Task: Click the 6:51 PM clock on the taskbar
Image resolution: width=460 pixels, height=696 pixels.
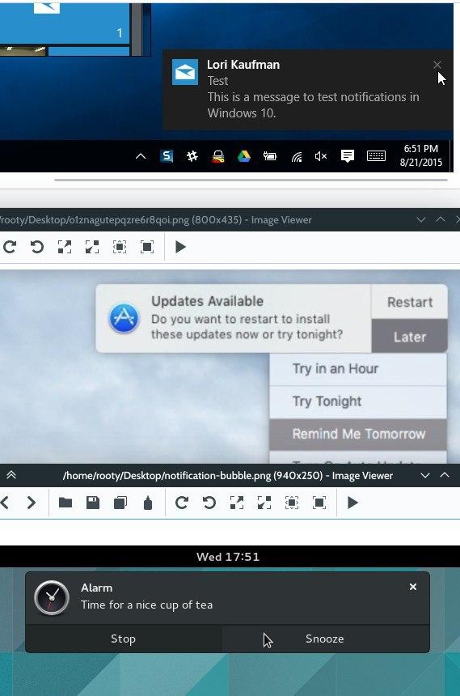Action: 421,155
